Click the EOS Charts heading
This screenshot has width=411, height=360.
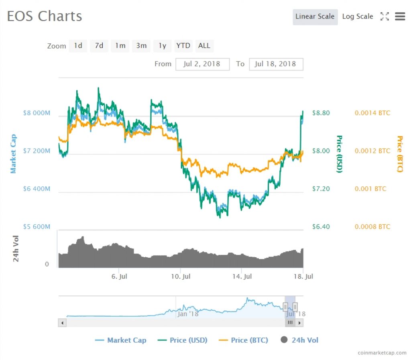45,16
